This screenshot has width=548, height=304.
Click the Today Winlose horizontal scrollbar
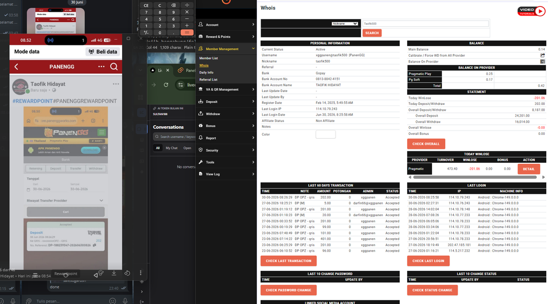[475, 177]
